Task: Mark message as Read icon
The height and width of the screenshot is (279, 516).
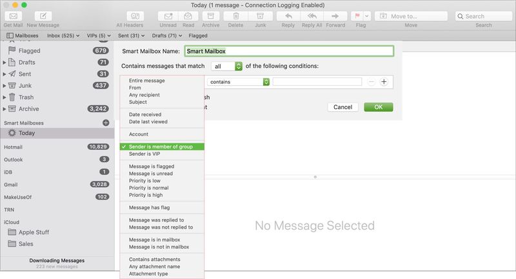Action: tap(188, 16)
